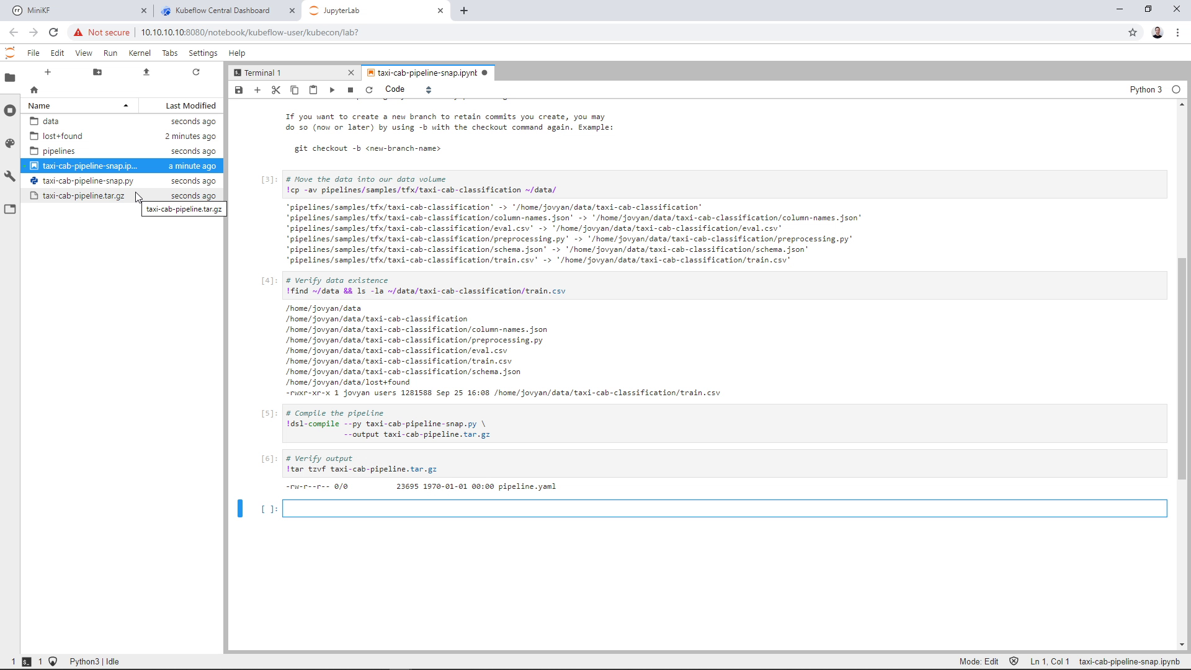Click the Copy selected cells icon
Viewport: 1191px width, 670px height.
pos(295,89)
